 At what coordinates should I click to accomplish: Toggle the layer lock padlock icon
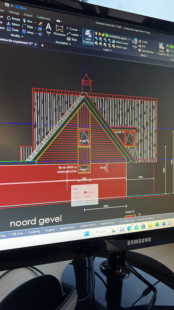pyautogui.click(x=103, y=35)
